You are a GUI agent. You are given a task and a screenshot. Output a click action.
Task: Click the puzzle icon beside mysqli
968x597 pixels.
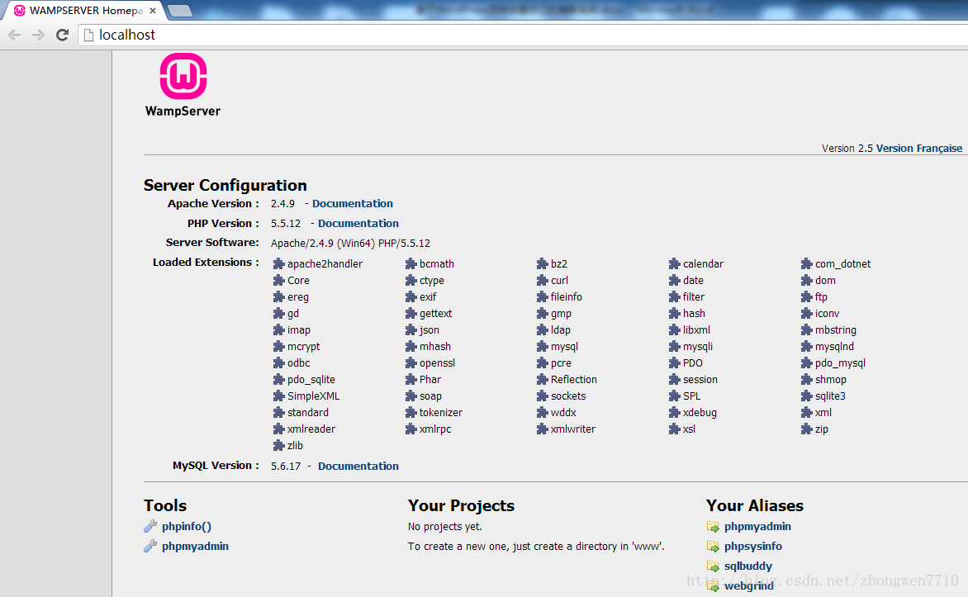(x=674, y=346)
